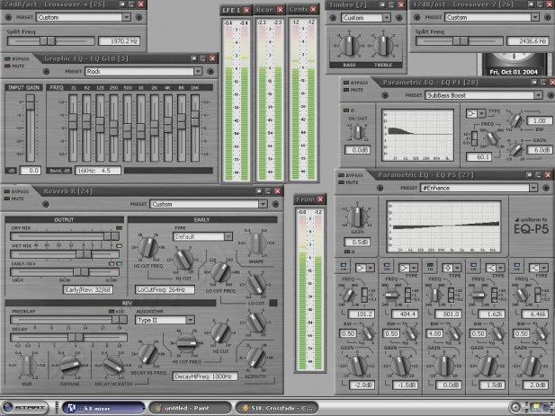Screen dimensions: 555x416
Task: Click the Shape knob in Reverb Early section
Action: click(x=256, y=243)
